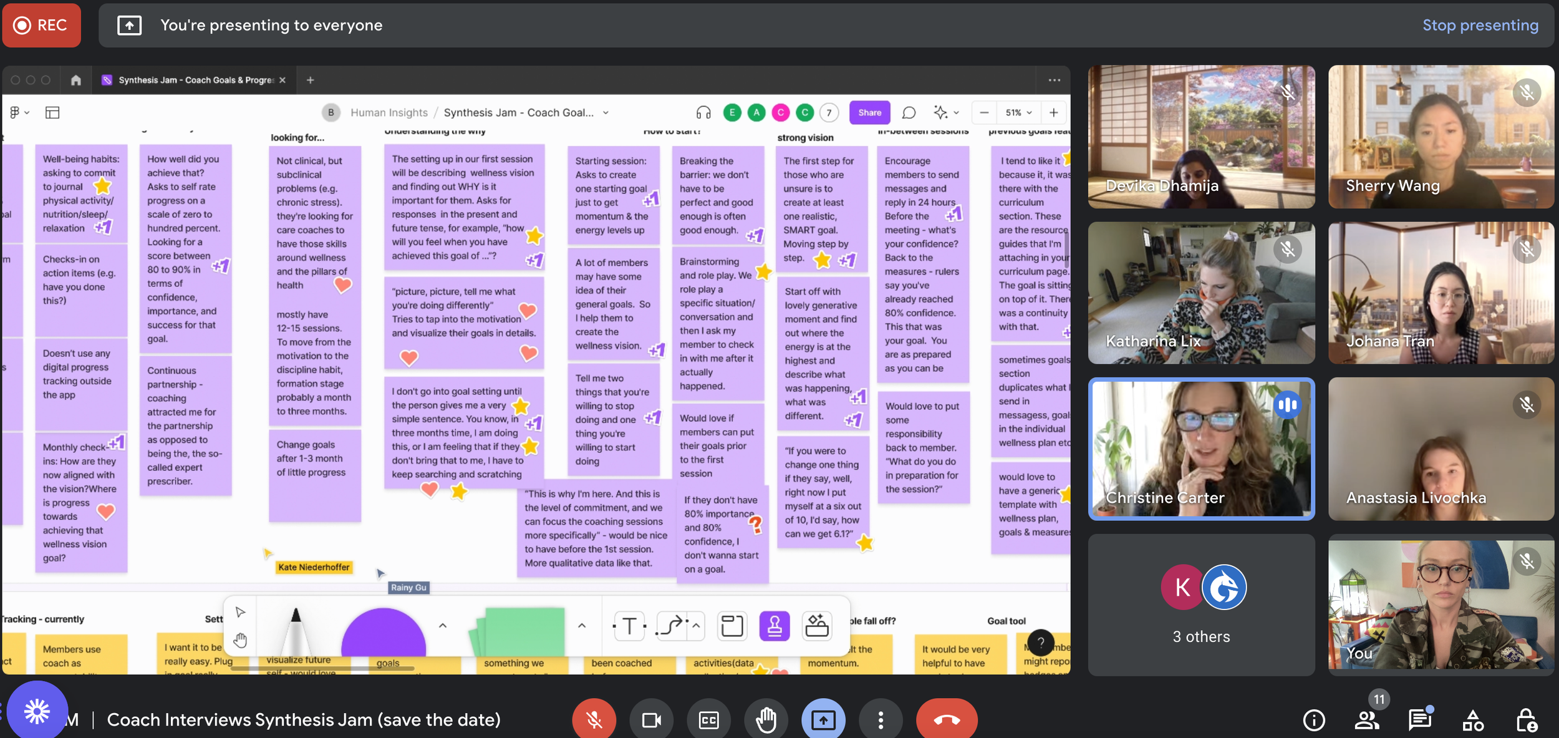1559x738 pixels.
Task: Select the stamp tool in FigJam toolbar
Action: point(774,626)
